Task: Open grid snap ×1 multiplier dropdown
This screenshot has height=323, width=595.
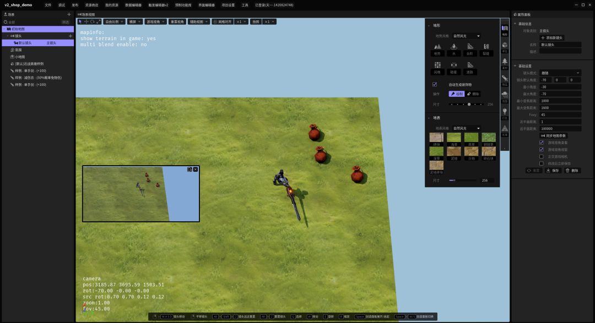Action: click(241, 21)
